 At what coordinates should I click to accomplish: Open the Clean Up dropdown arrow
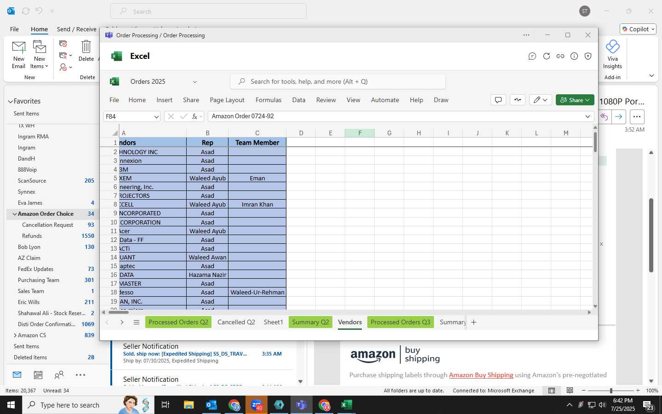click(x=70, y=56)
